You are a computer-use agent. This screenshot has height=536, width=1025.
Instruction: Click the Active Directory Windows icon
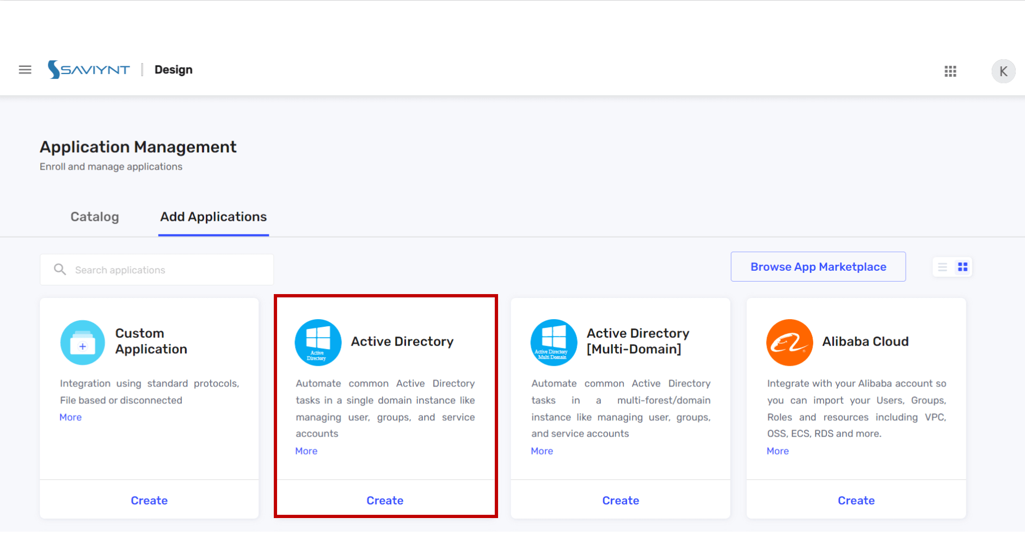pyautogui.click(x=318, y=342)
